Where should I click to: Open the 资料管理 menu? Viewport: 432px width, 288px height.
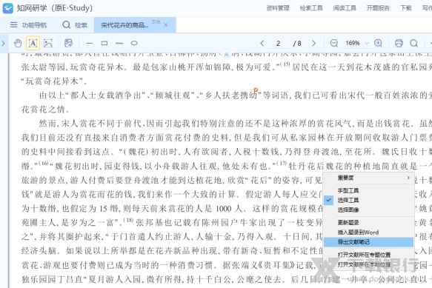278,8
